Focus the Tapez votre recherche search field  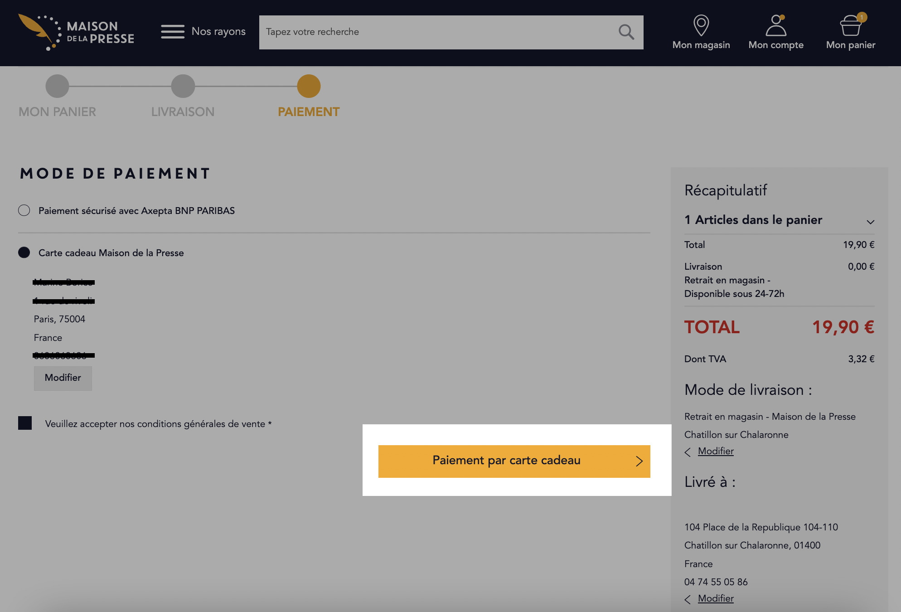coord(437,32)
